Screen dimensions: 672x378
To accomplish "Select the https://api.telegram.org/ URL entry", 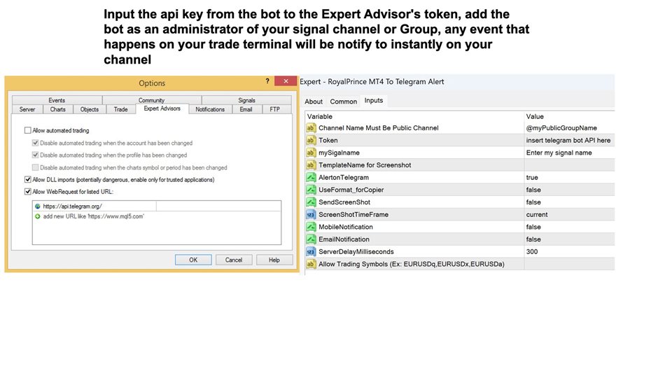I will [x=72, y=206].
